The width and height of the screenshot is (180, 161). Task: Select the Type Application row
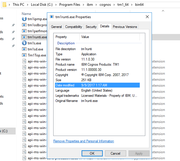tap(97, 54)
